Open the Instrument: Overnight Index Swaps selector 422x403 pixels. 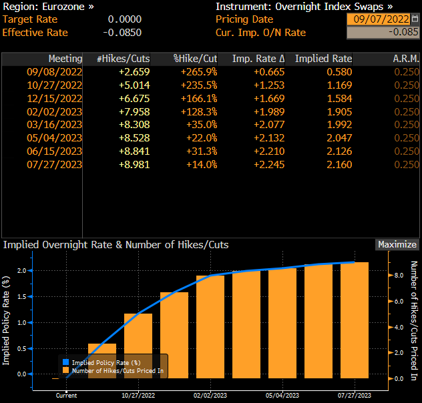pyautogui.click(x=304, y=7)
